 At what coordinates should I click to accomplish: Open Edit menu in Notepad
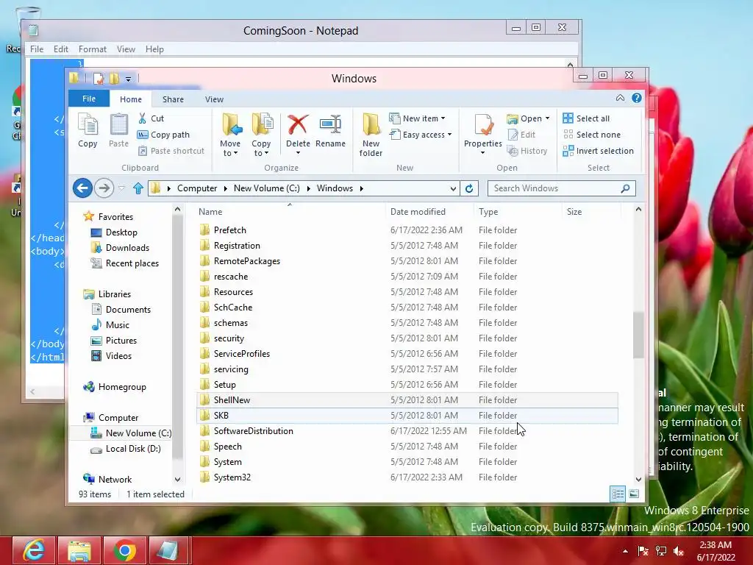61,49
